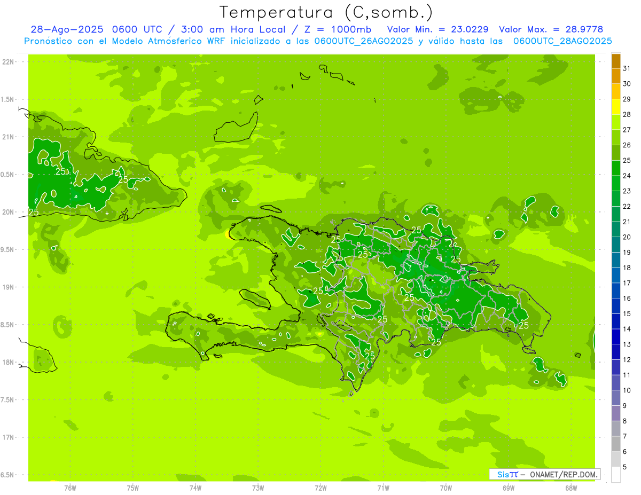Click the colorbar scale label "23"

tap(627, 191)
